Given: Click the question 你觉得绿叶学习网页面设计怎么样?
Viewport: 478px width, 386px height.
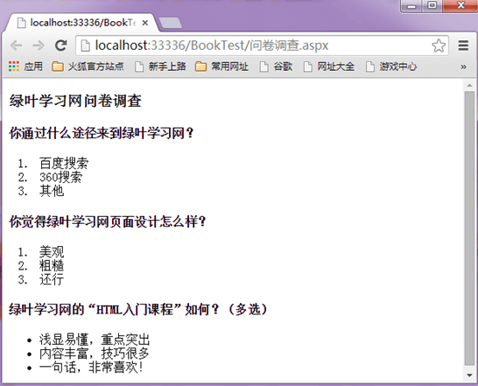Looking at the screenshot, I should pos(108,221).
